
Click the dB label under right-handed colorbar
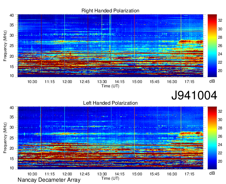click(x=212, y=81)
